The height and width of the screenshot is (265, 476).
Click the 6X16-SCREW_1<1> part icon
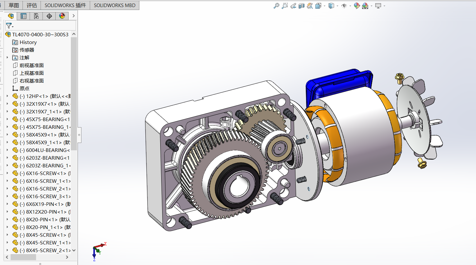coord(15,181)
